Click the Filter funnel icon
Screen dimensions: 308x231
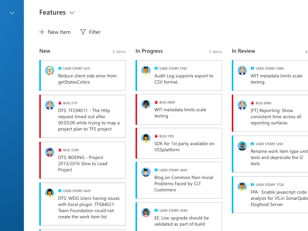click(83, 32)
